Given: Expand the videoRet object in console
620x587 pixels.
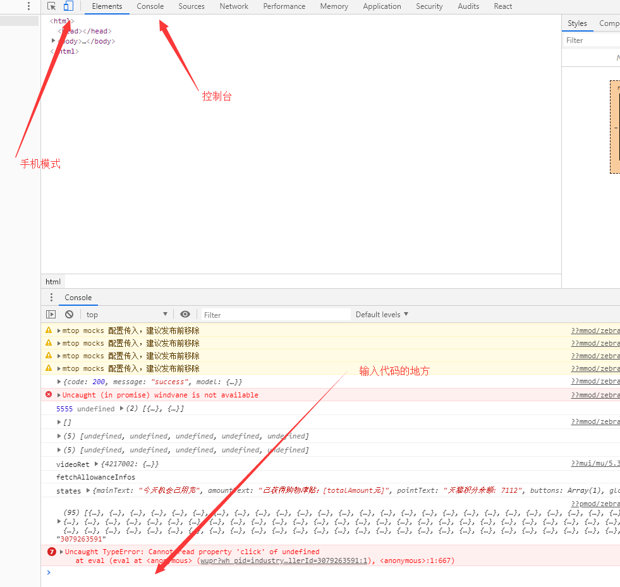Looking at the screenshot, I should (97, 464).
